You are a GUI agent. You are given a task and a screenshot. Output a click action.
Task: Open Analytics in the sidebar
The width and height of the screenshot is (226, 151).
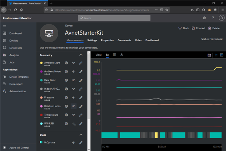pos(14,55)
